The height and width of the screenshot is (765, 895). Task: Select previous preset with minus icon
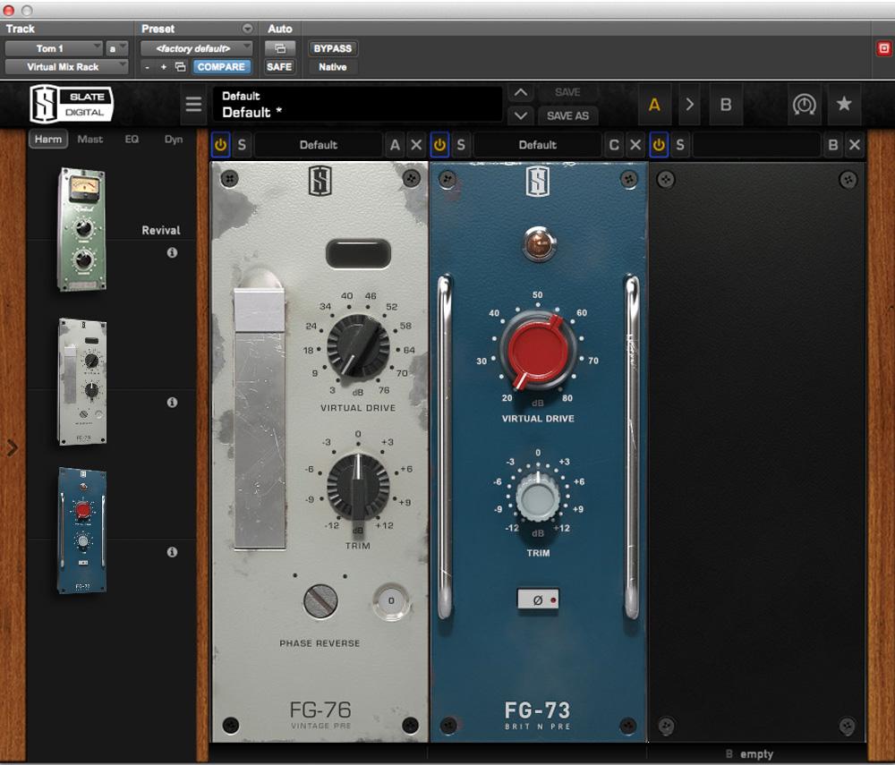148,67
